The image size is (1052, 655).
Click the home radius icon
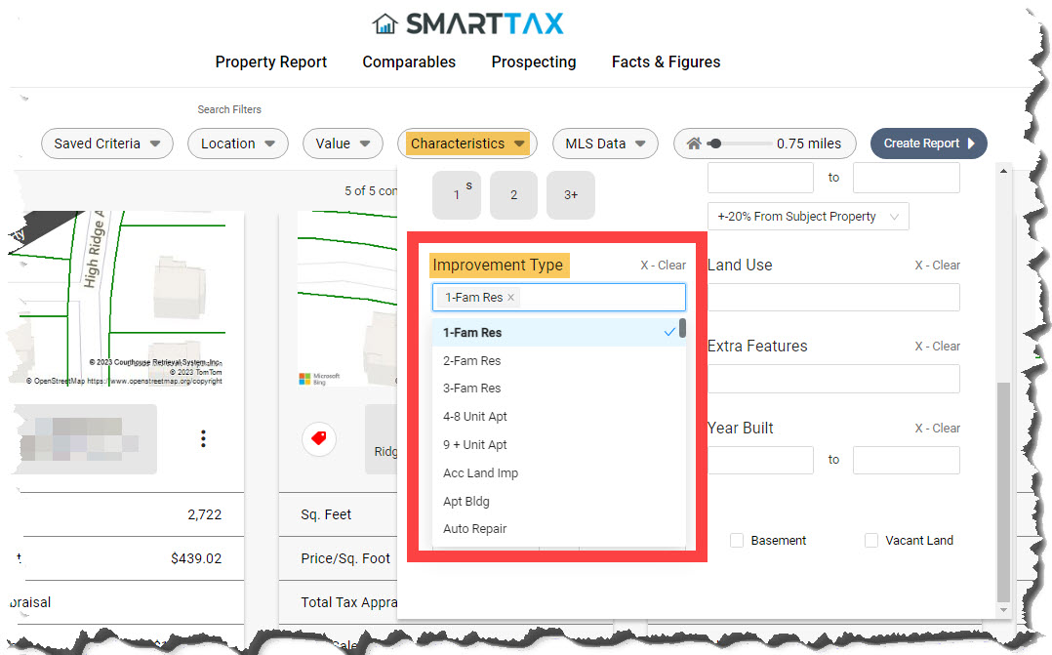coord(694,143)
